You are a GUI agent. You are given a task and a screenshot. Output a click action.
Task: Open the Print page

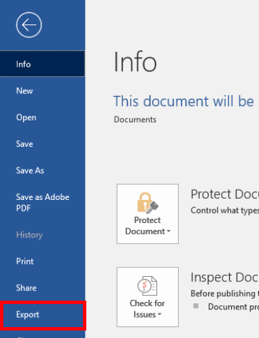pos(42,261)
